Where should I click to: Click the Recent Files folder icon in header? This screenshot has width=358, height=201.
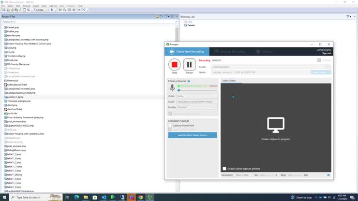coord(157,16)
